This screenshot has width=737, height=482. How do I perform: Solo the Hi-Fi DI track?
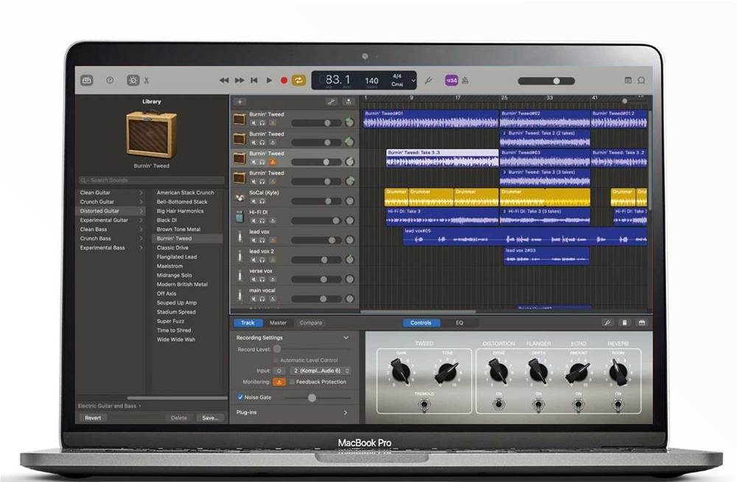click(262, 220)
